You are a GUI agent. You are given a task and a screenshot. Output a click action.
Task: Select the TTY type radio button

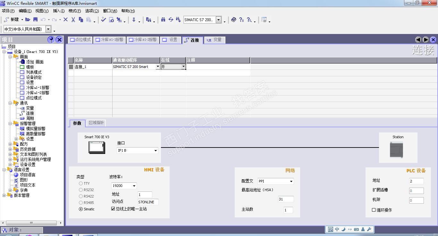point(81,183)
